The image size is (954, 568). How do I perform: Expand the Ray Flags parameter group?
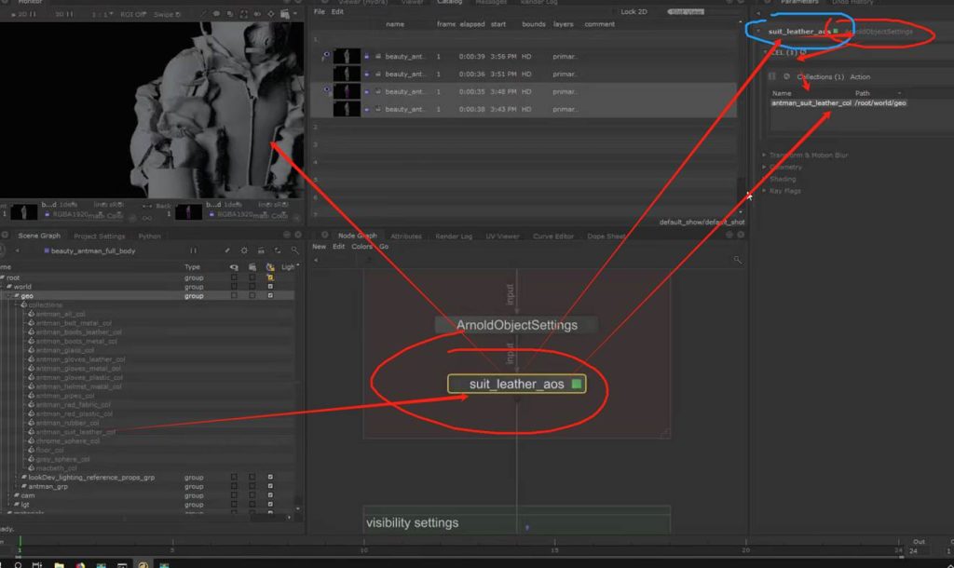764,191
